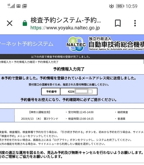The width and height of the screenshot is (144, 165).
Task: Tap the 予約情報入力確認 breadcrumb
Action: point(24,62)
